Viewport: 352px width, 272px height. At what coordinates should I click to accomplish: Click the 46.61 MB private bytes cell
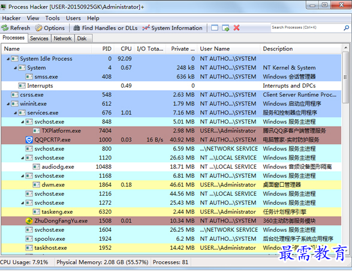click(x=182, y=185)
